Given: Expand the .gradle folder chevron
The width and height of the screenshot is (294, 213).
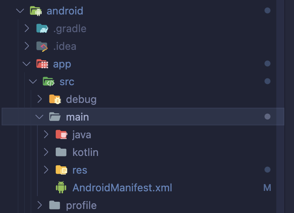Looking at the screenshot, I should (27, 29).
